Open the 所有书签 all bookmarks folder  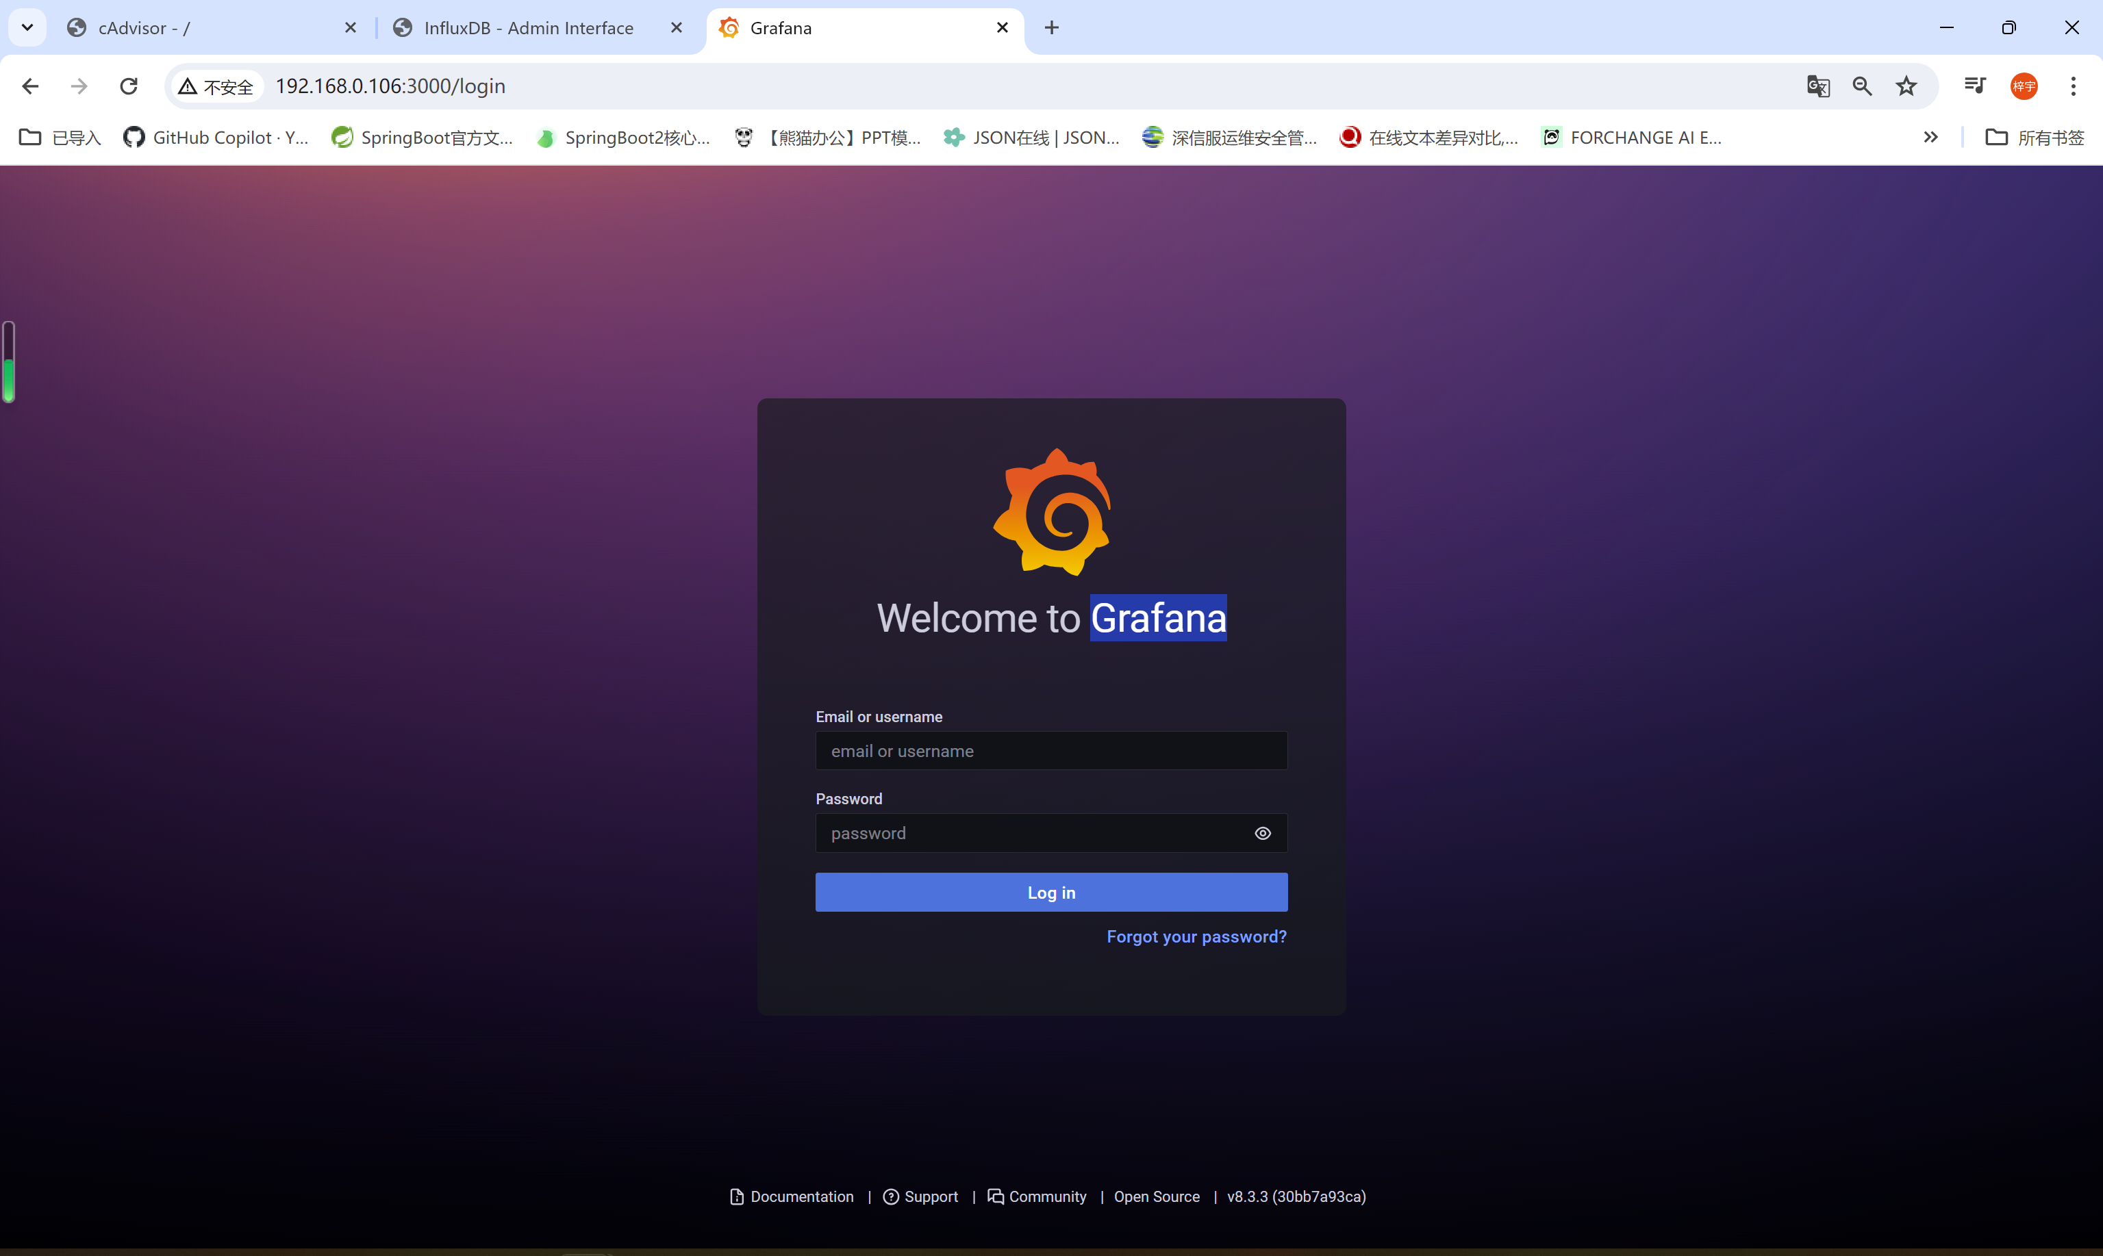2035,137
